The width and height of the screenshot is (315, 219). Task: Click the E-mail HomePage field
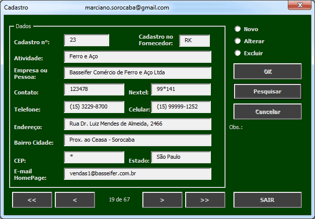pos(137,174)
